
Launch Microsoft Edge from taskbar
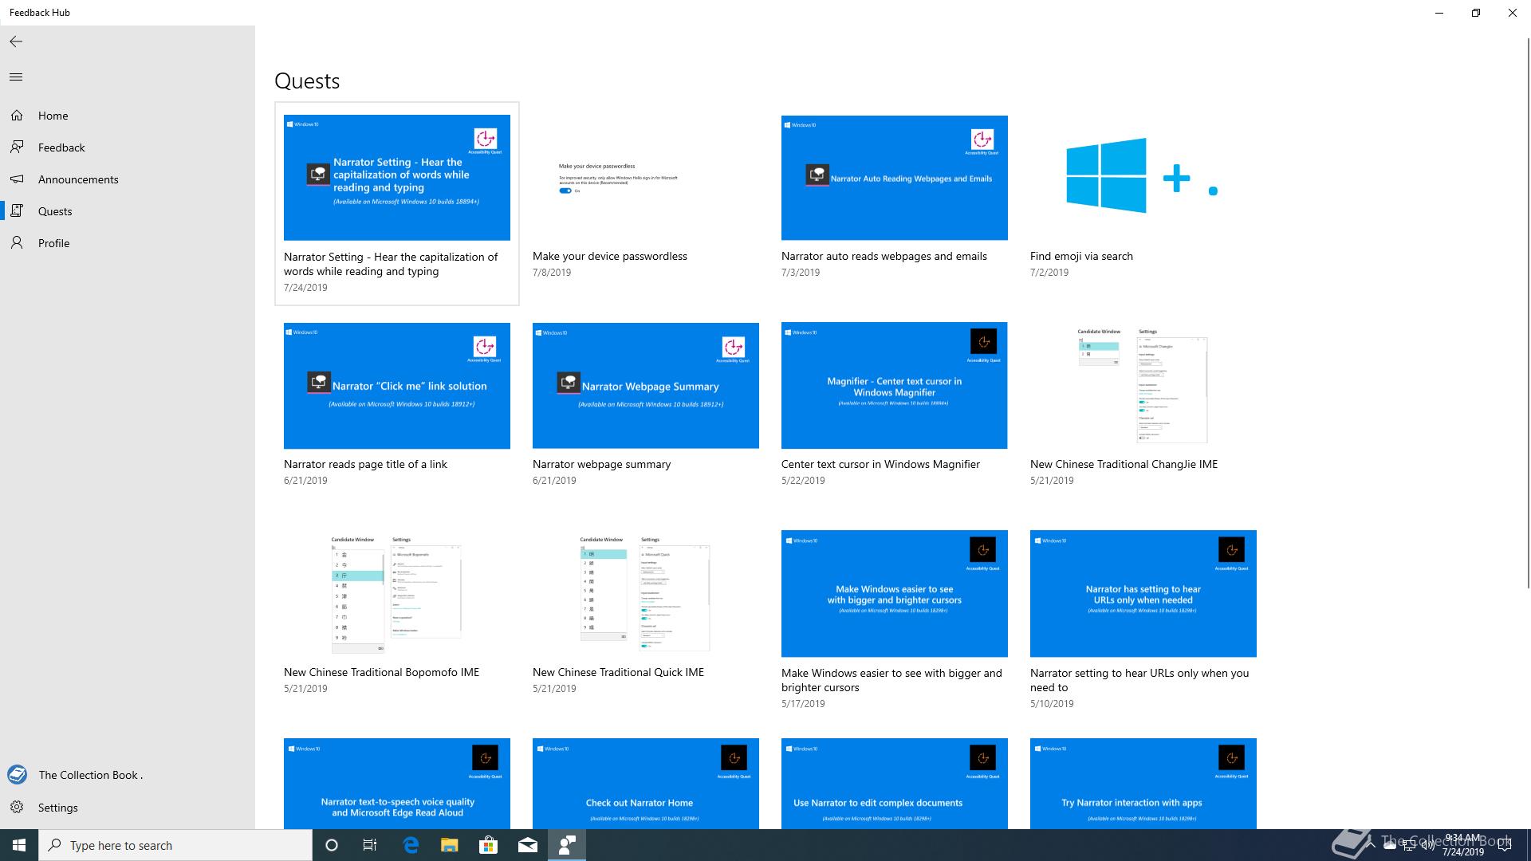click(411, 845)
